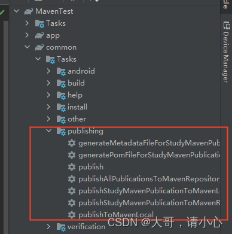232x234 pixels.
Task: Click the install folder gear icon
Action: click(x=61, y=108)
